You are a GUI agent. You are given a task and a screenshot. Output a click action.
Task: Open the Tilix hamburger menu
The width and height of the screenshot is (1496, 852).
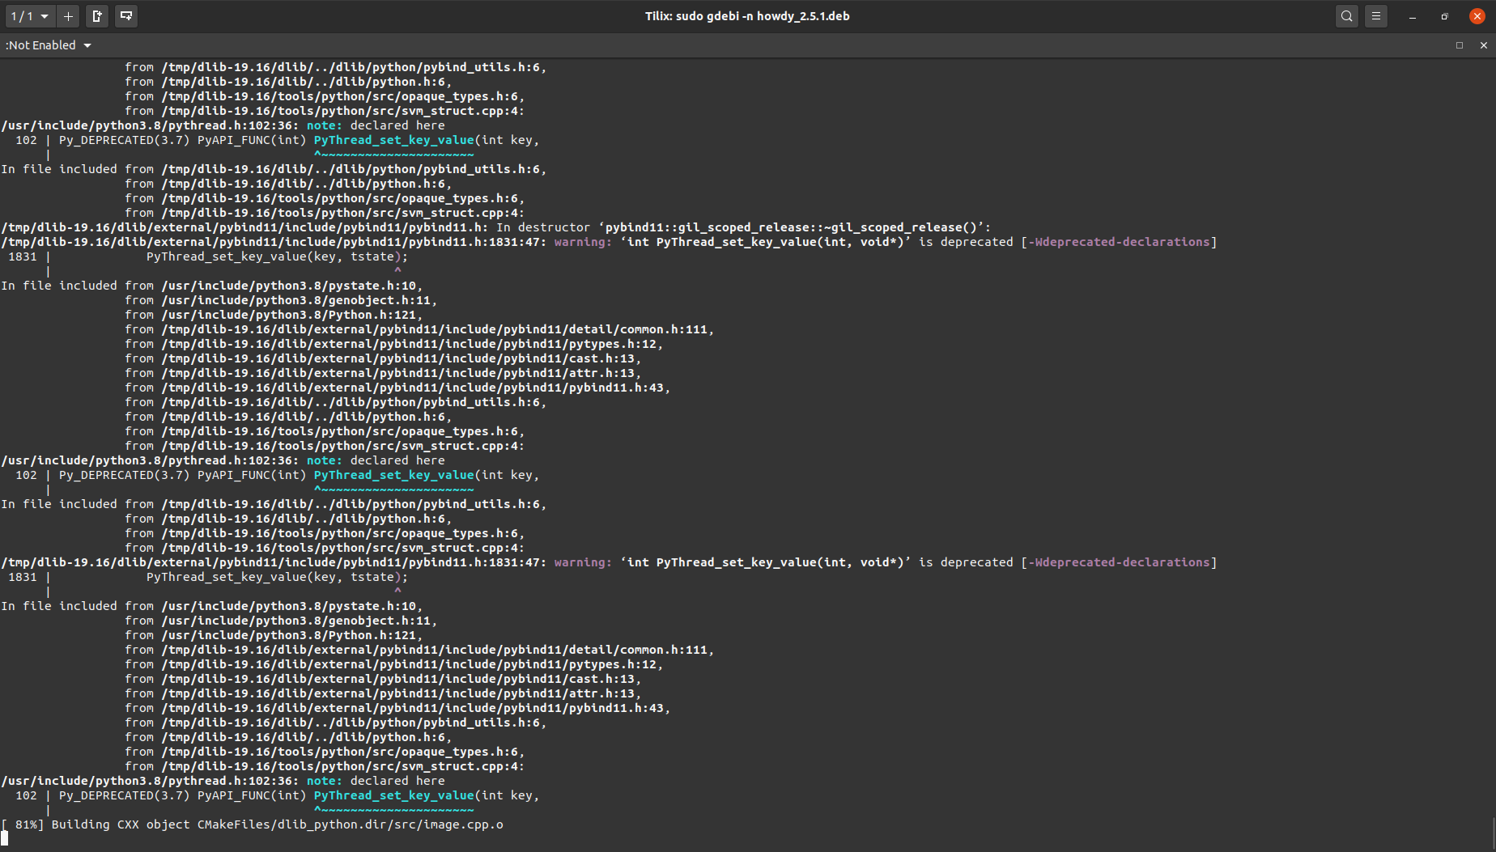pos(1376,16)
